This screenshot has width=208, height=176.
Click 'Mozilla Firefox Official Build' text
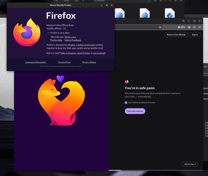(60, 25)
